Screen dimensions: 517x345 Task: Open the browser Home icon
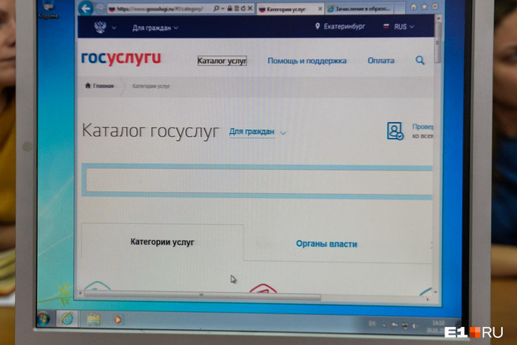(414, 6)
